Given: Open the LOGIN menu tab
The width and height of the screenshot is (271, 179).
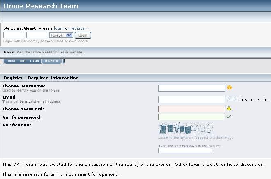Looking at the screenshot, I should click(34, 61).
